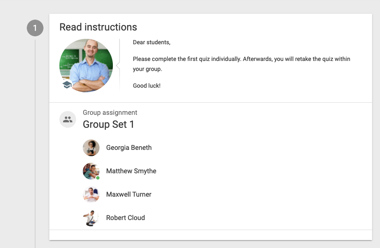Open Maxwell Turner's avatar
Screen dimensions: 380x248
pos(91,194)
